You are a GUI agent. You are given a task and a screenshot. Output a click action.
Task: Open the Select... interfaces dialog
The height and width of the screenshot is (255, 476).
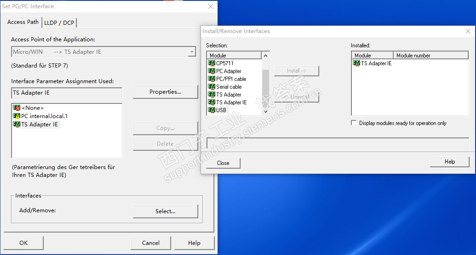pyautogui.click(x=166, y=211)
